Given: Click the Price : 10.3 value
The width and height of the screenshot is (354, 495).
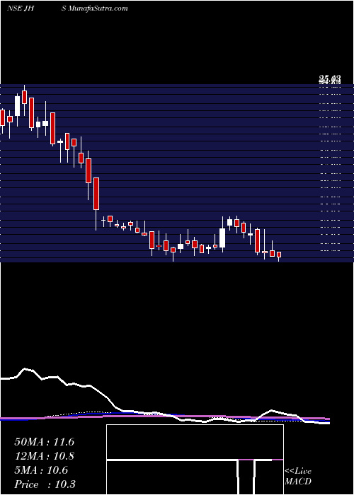Looking at the screenshot, I should click(x=45, y=484).
